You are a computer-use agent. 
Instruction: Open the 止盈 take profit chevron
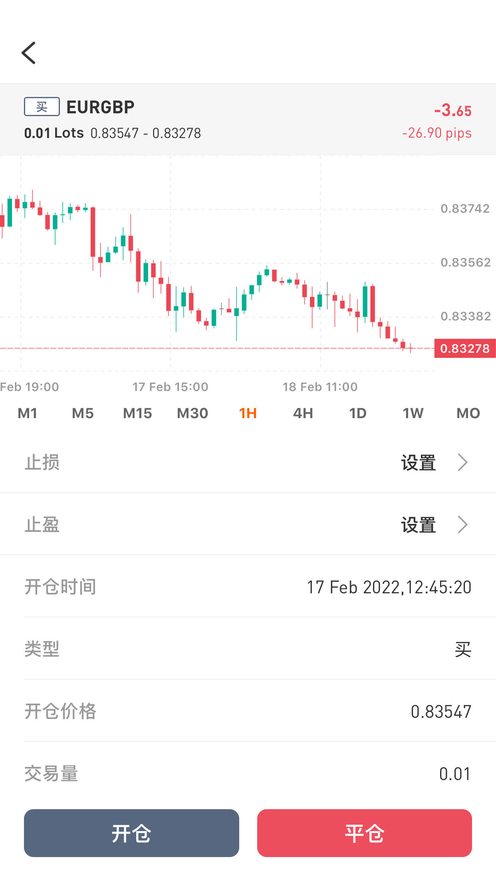[462, 525]
